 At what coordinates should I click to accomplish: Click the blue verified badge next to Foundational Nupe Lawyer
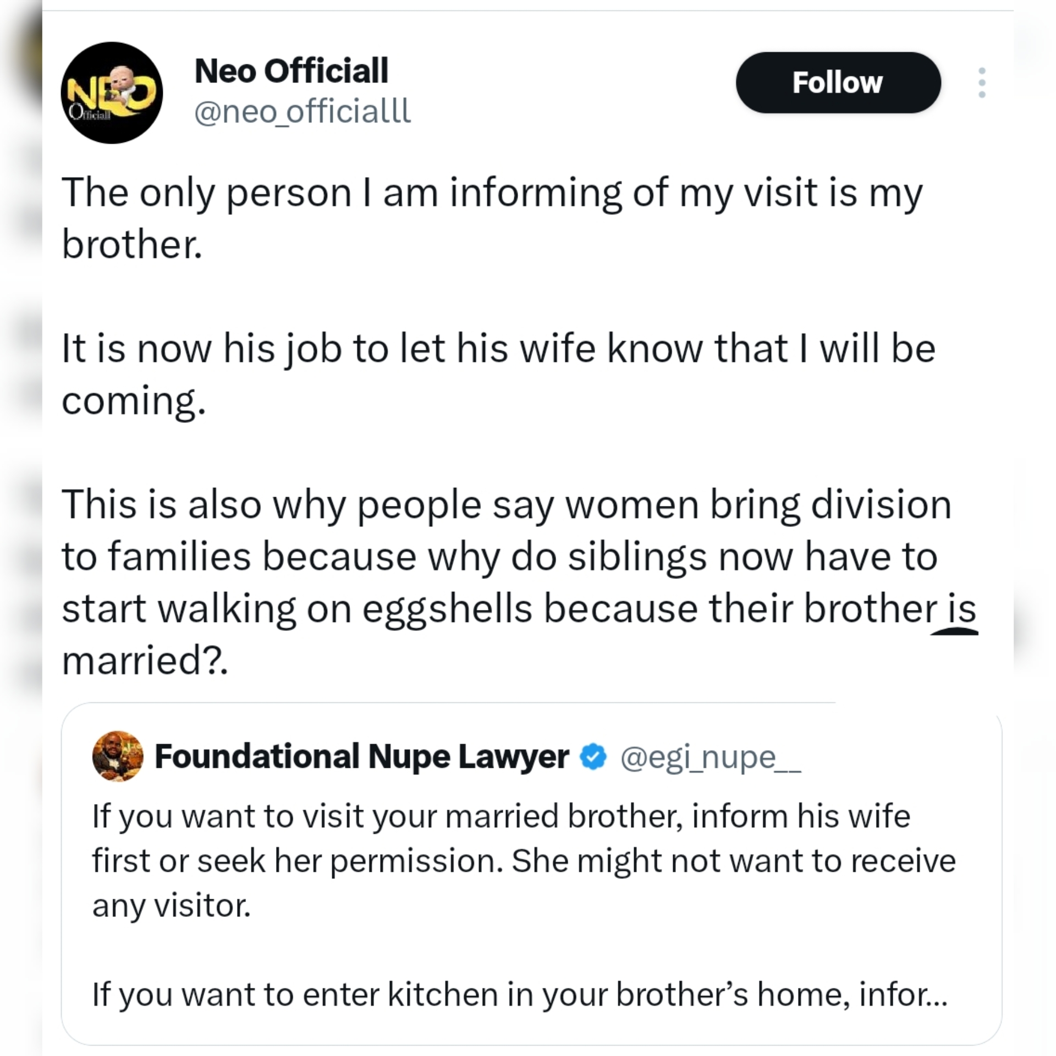(x=593, y=756)
